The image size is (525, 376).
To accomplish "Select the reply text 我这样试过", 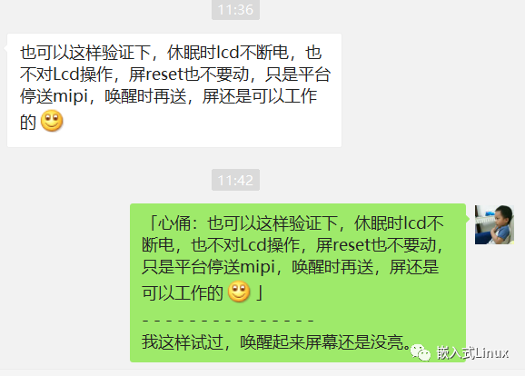I will click(183, 341).
